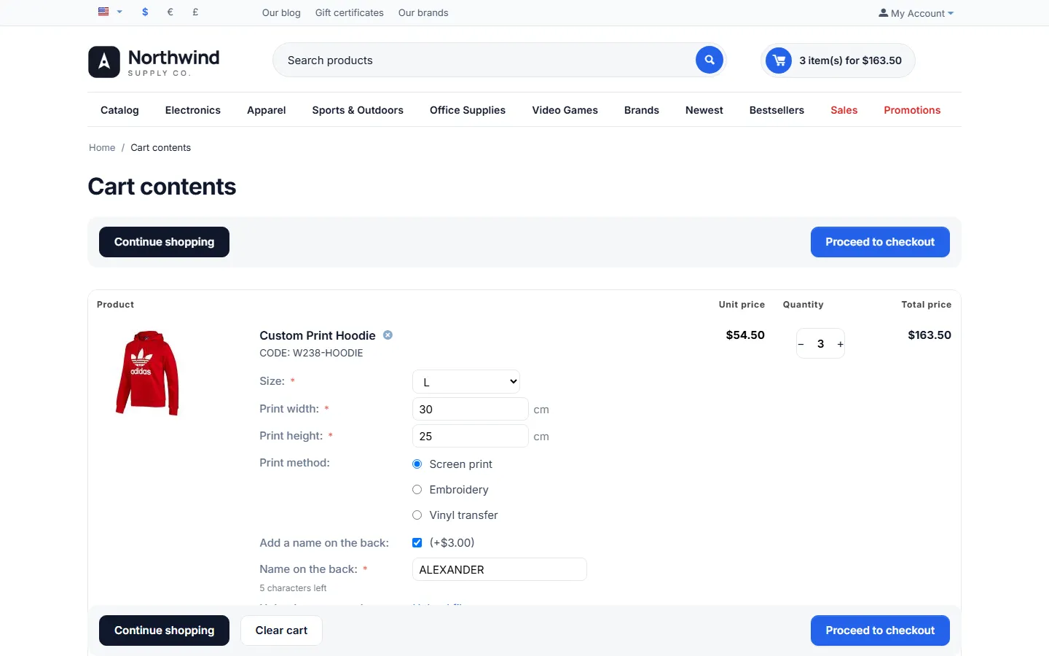This screenshot has width=1049, height=656.
Task: Open the Size dropdown
Action: click(466, 382)
